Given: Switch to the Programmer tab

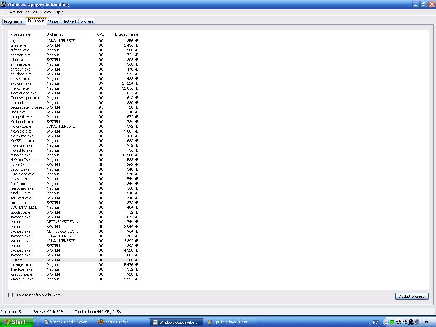Looking at the screenshot, I should tap(14, 21).
